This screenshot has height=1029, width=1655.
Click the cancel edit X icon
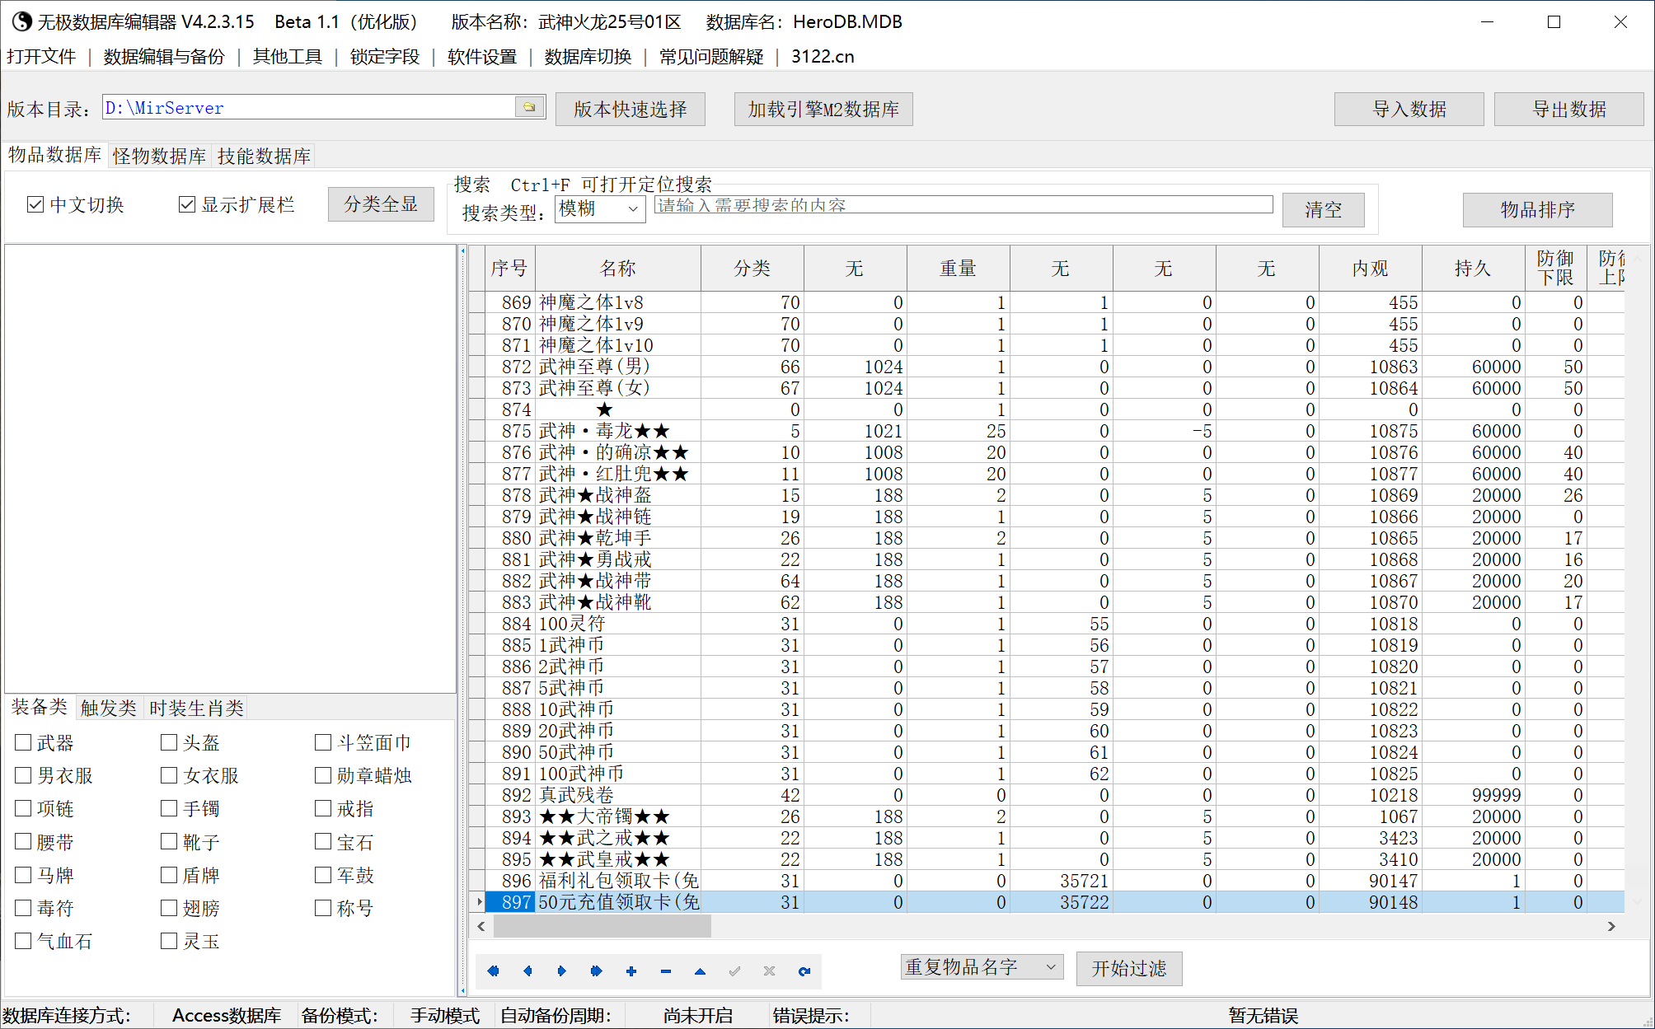[x=769, y=971]
